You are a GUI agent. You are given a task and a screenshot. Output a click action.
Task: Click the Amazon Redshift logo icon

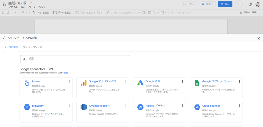click(84, 107)
